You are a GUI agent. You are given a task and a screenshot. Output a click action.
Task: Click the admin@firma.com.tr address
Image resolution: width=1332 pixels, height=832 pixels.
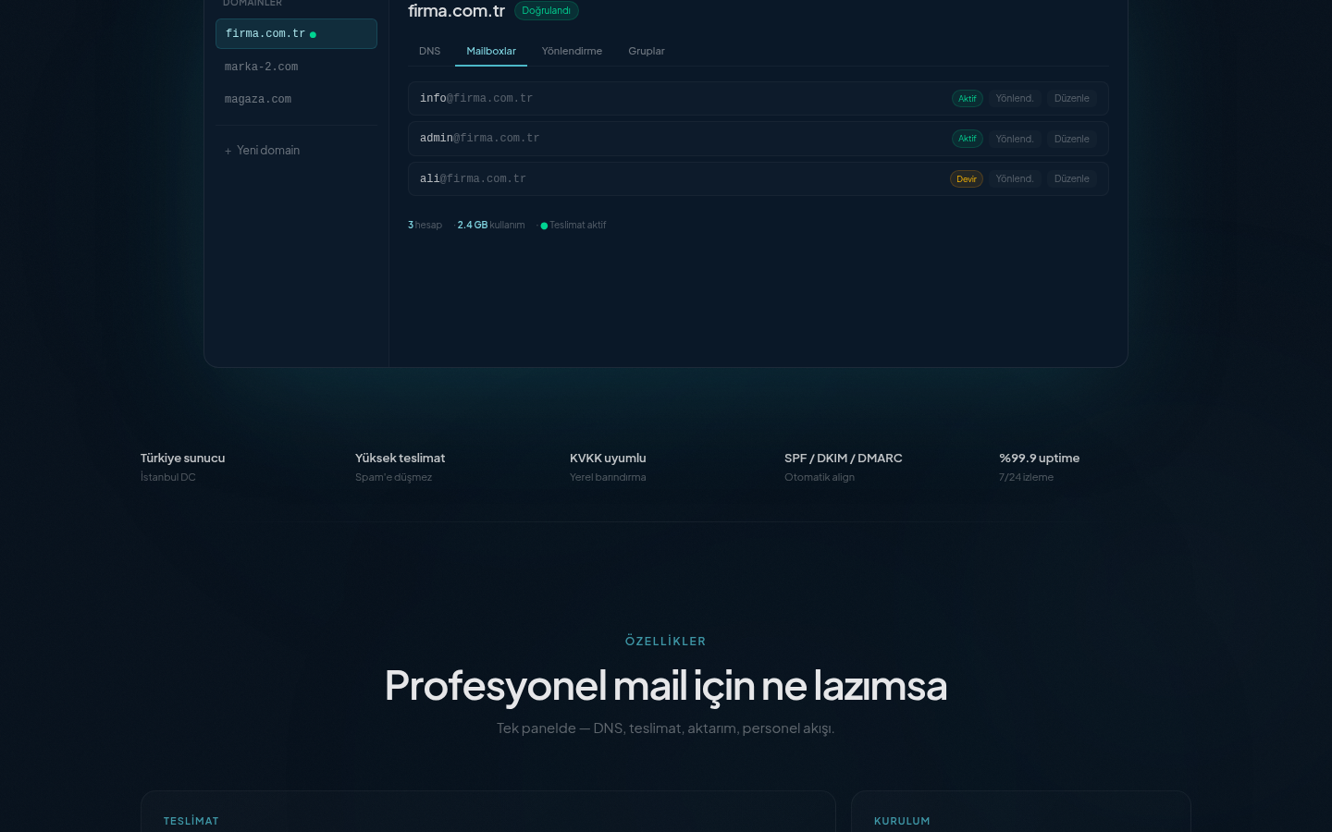click(479, 138)
